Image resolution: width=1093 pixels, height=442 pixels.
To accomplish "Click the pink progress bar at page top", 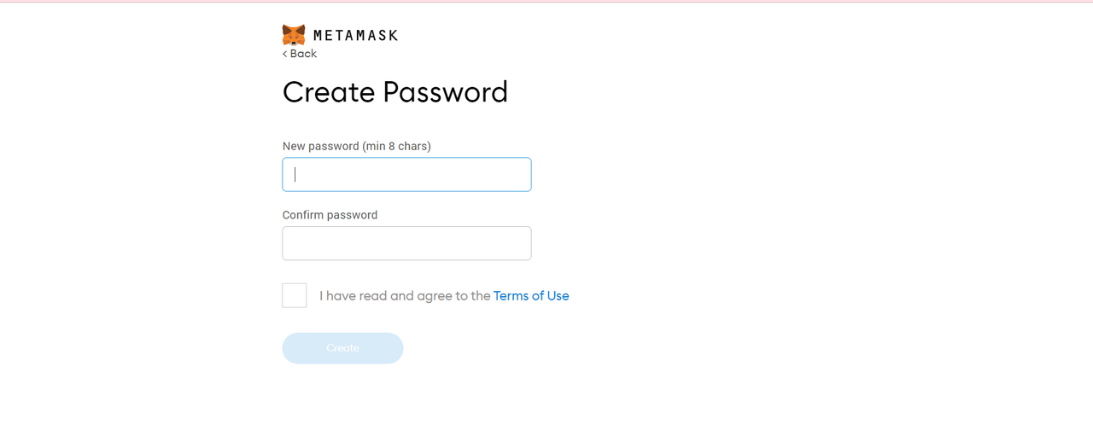I will [x=546, y=1].
